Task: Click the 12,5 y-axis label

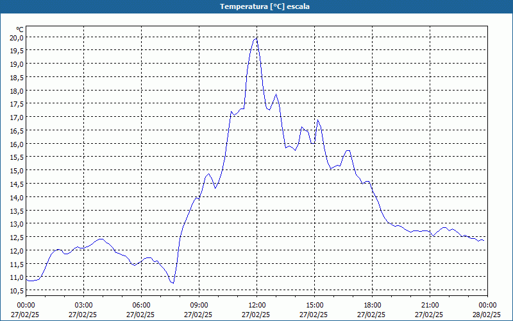Action: tap(17, 238)
